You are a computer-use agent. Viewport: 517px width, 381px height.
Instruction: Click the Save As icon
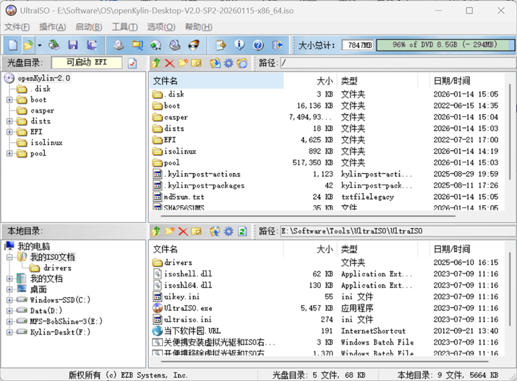click(x=91, y=45)
